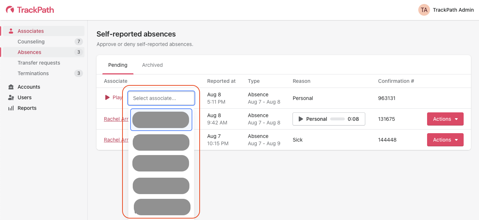Click the TA avatar in the header

tap(424, 10)
